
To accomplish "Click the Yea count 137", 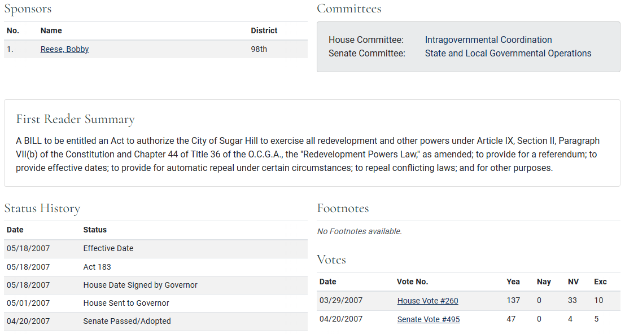I will 513,300.
